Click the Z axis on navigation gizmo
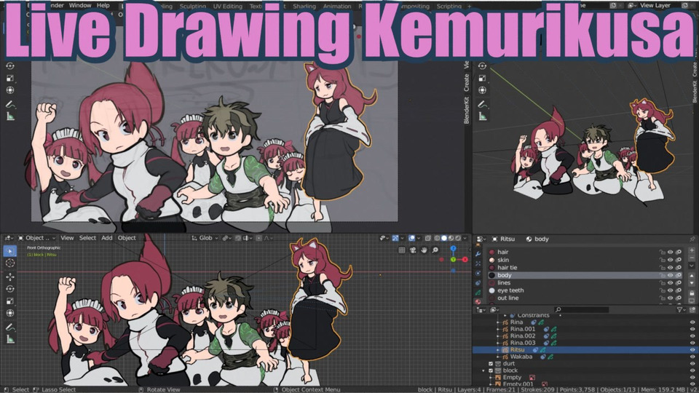Image resolution: width=699 pixels, height=393 pixels. tap(453, 249)
